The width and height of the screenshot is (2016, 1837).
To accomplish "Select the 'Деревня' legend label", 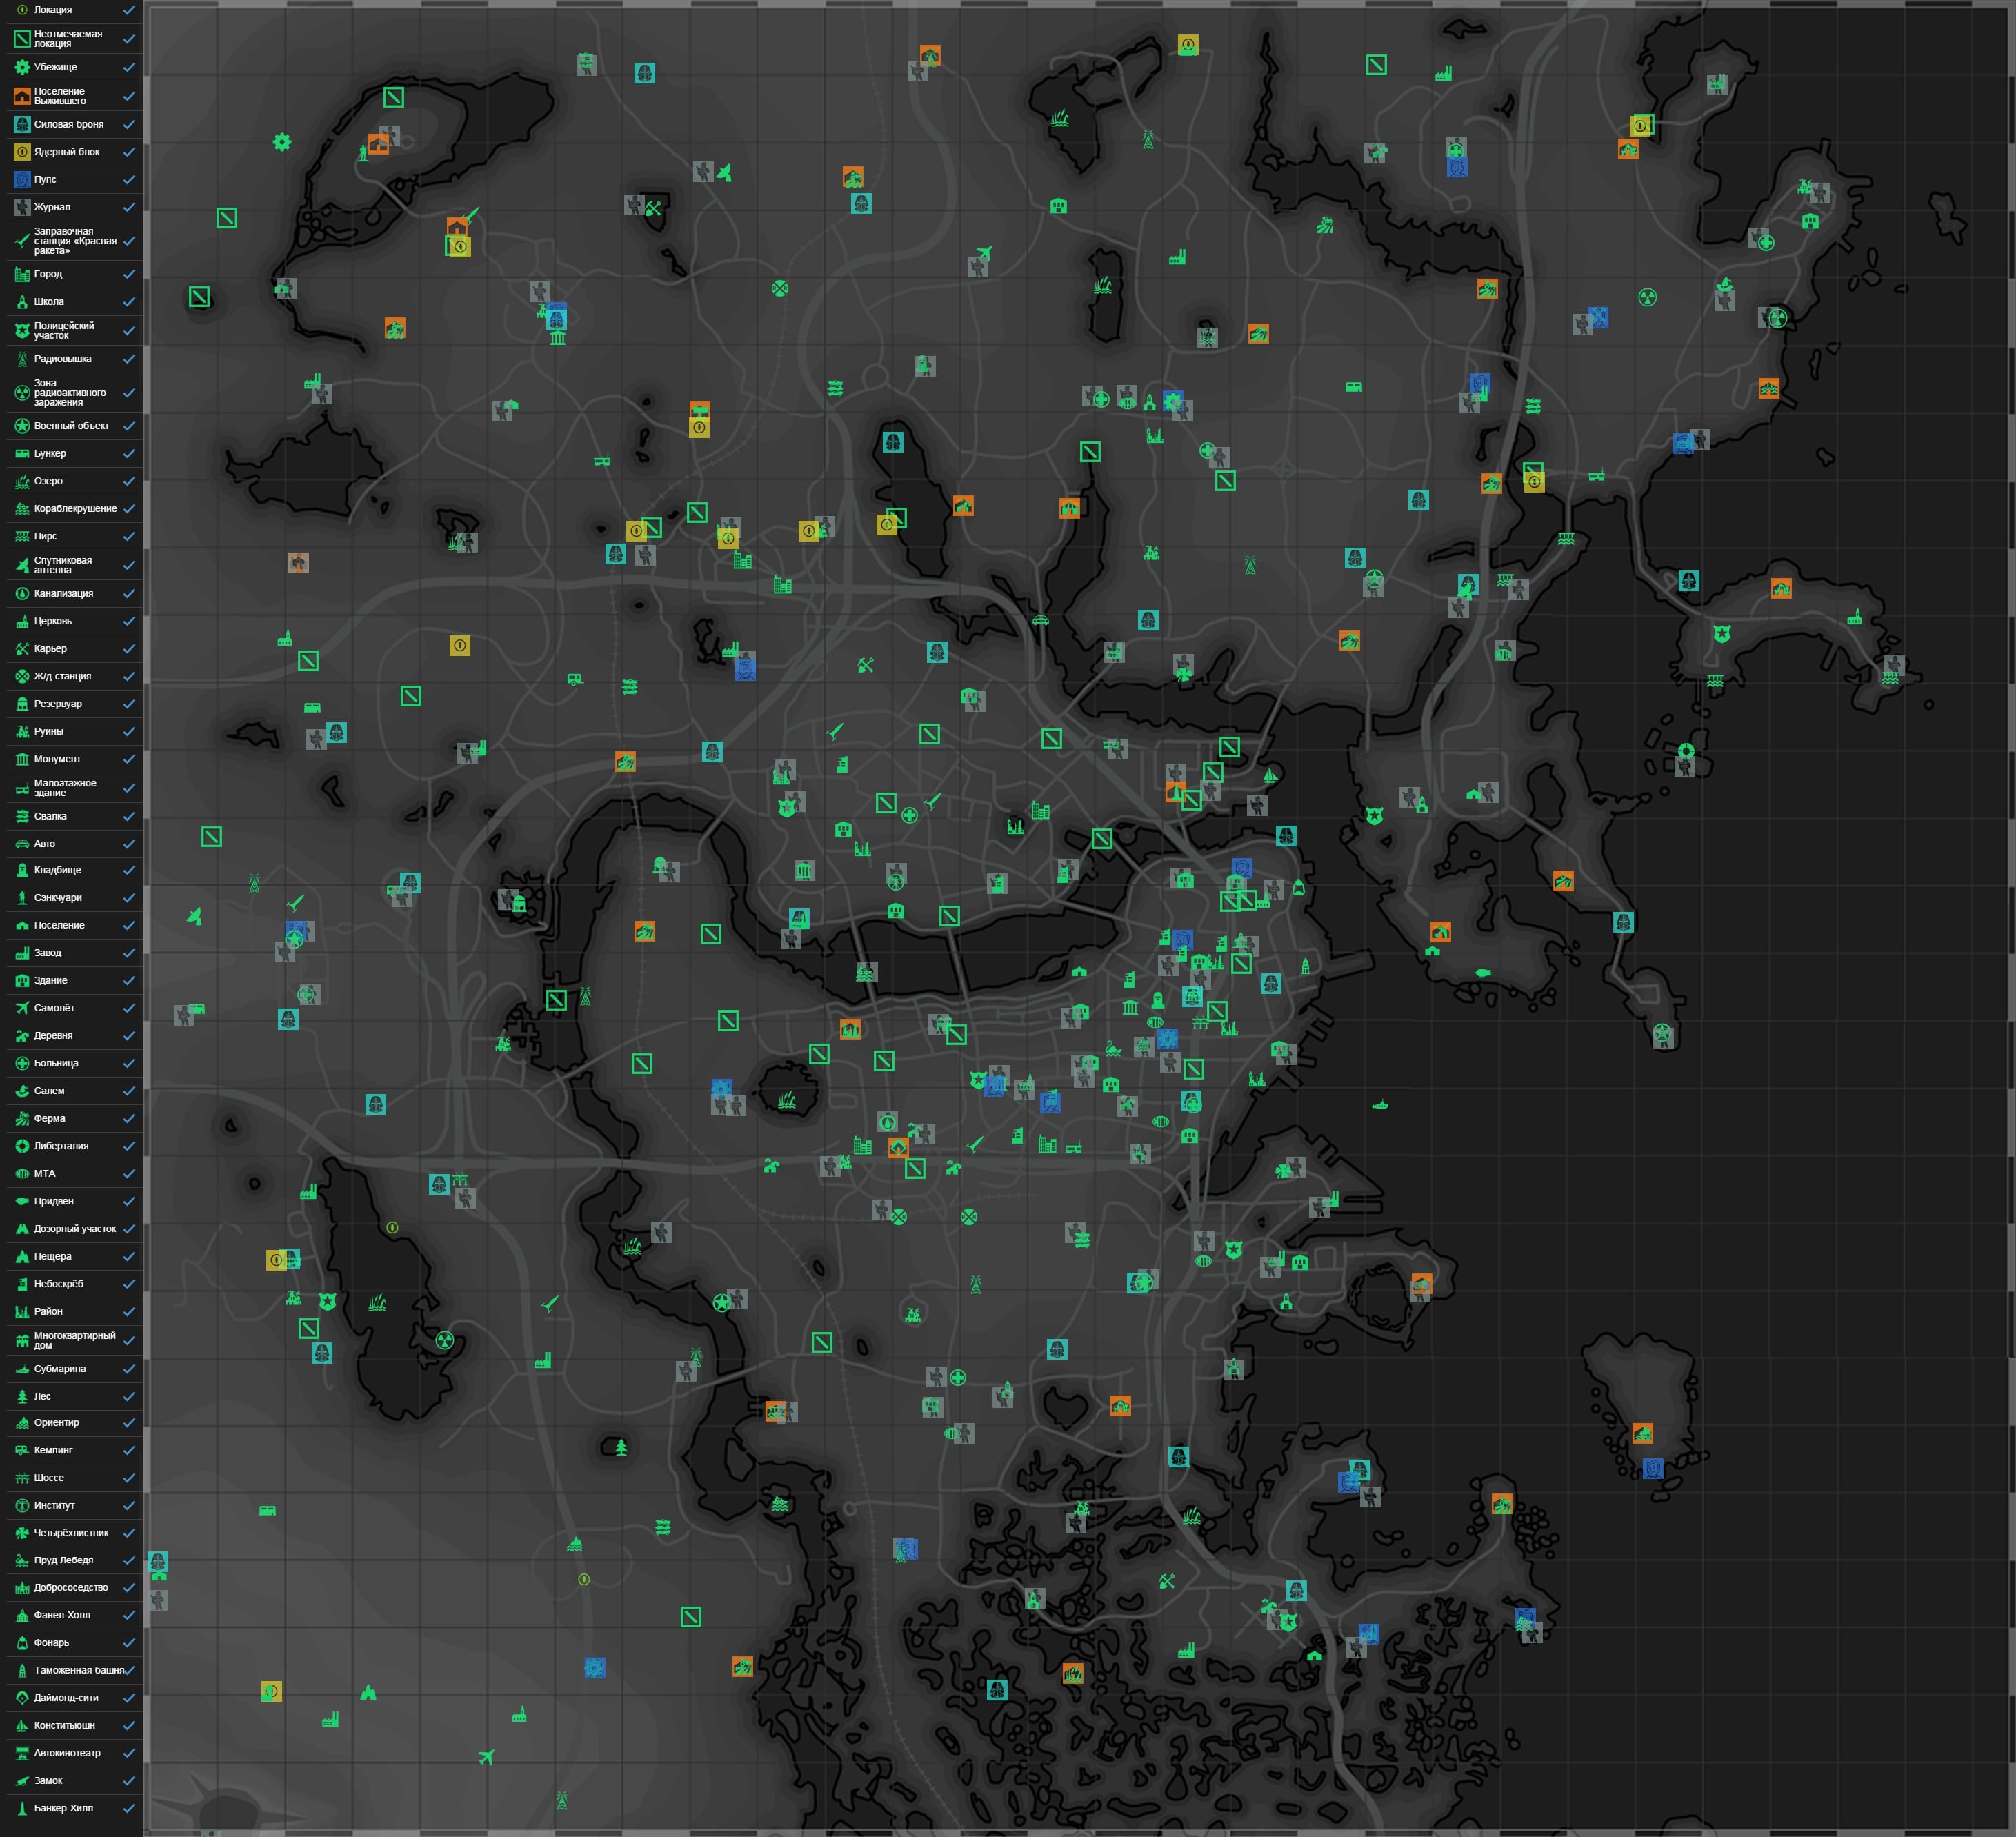I will click(x=53, y=1036).
